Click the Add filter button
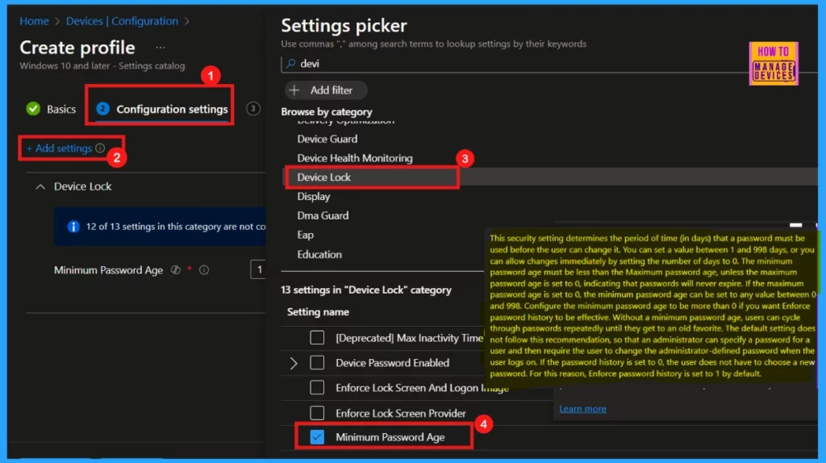The image size is (826, 463). point(326,90)
